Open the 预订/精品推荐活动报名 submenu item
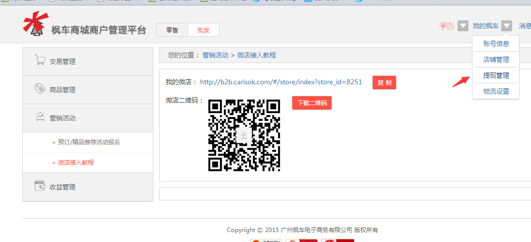The height and width of the screenshot is (242, 531). click(88, 142)
